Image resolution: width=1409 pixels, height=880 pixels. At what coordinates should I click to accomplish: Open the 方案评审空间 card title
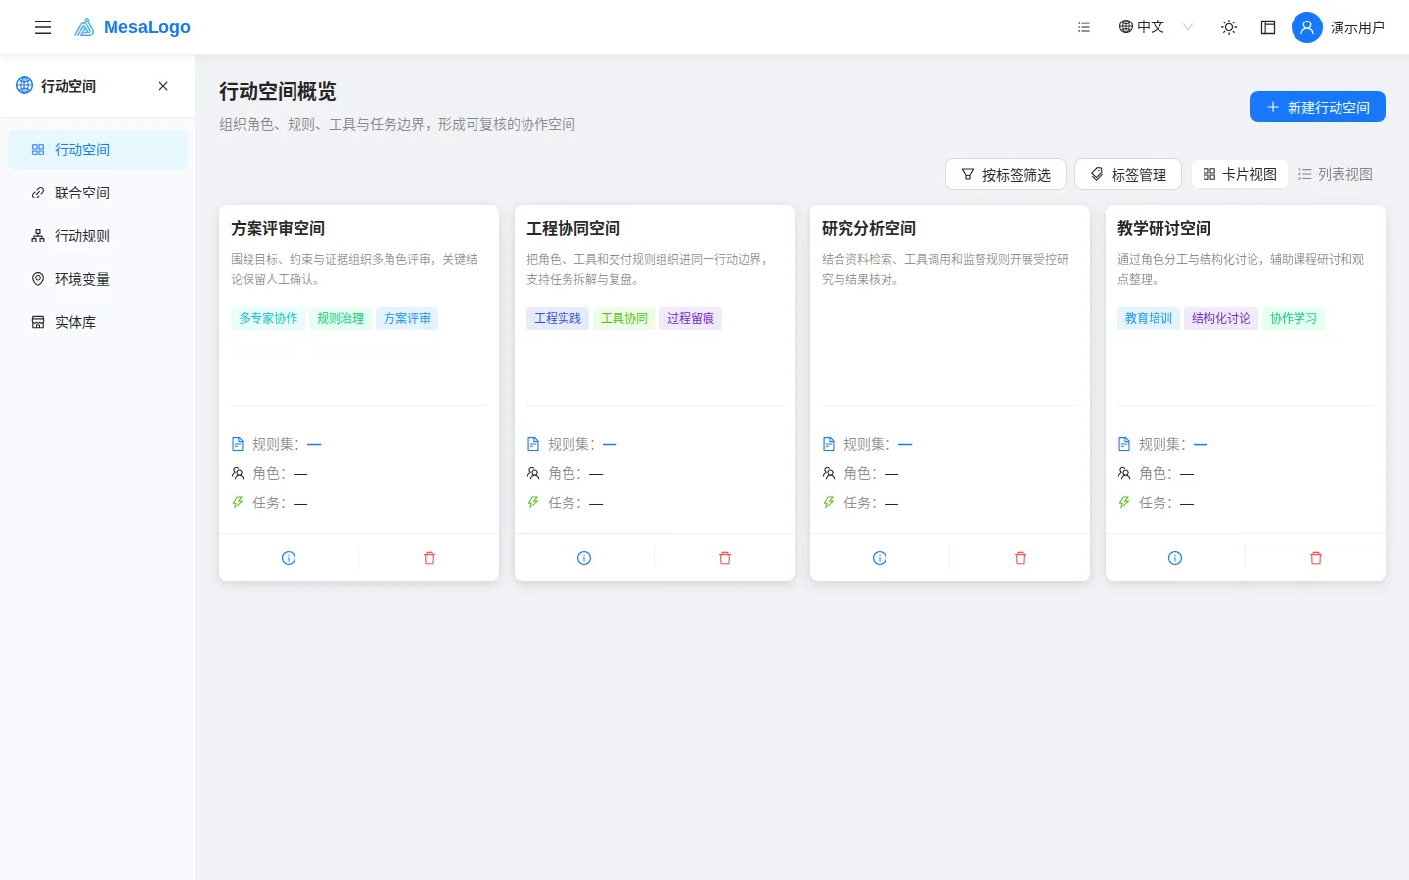278,228
